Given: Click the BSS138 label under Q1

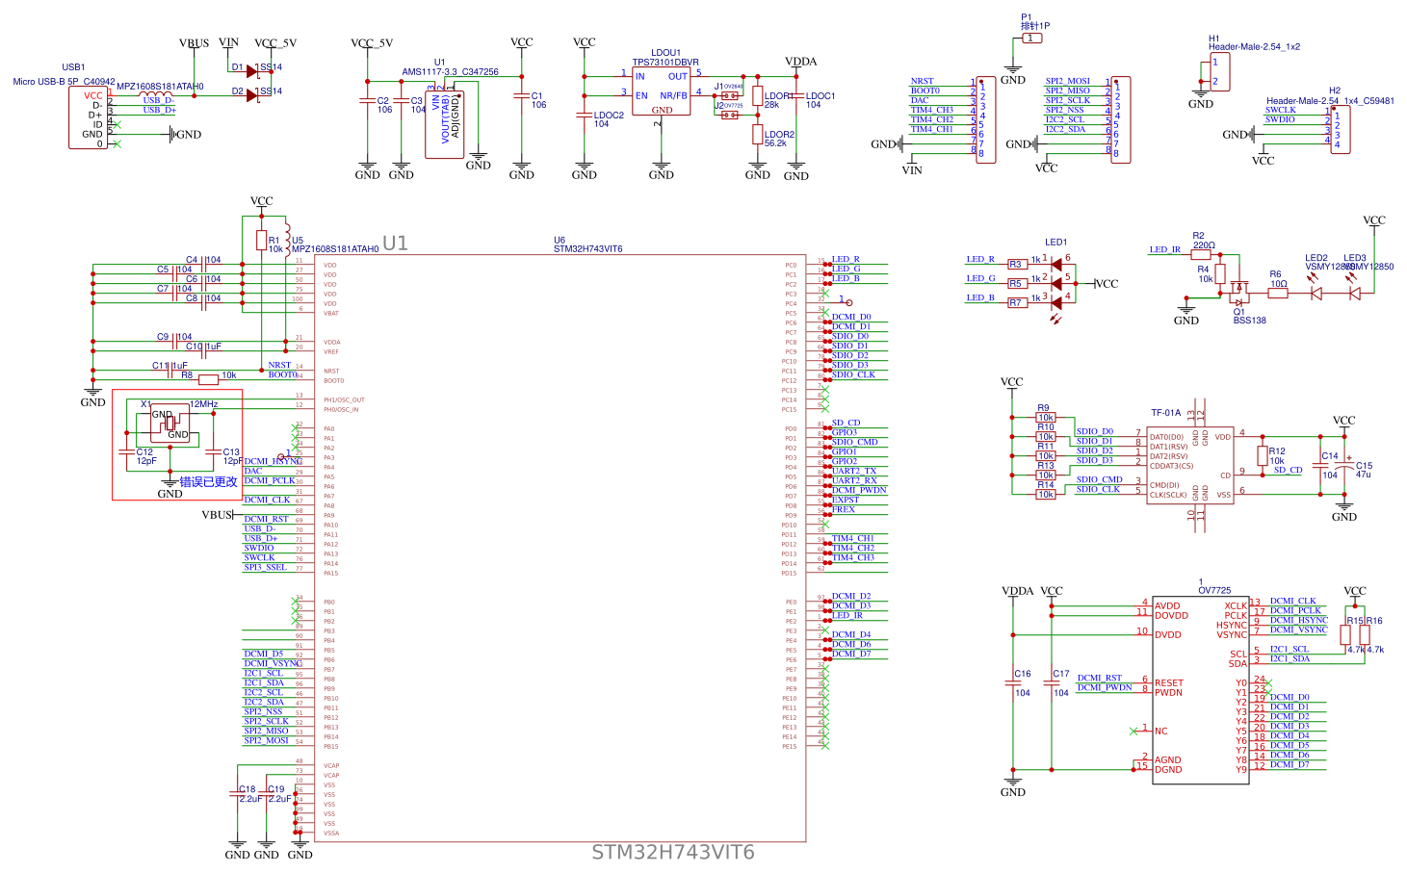Looking at the screenshot, I should pos(1250,321).
